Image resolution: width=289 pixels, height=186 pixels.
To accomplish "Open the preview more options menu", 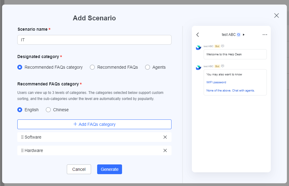I will (265, 35).
